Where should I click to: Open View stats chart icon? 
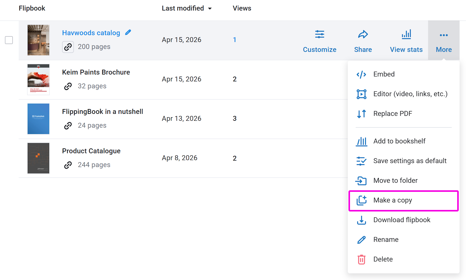pyautogui.click(x=406, y=34)
